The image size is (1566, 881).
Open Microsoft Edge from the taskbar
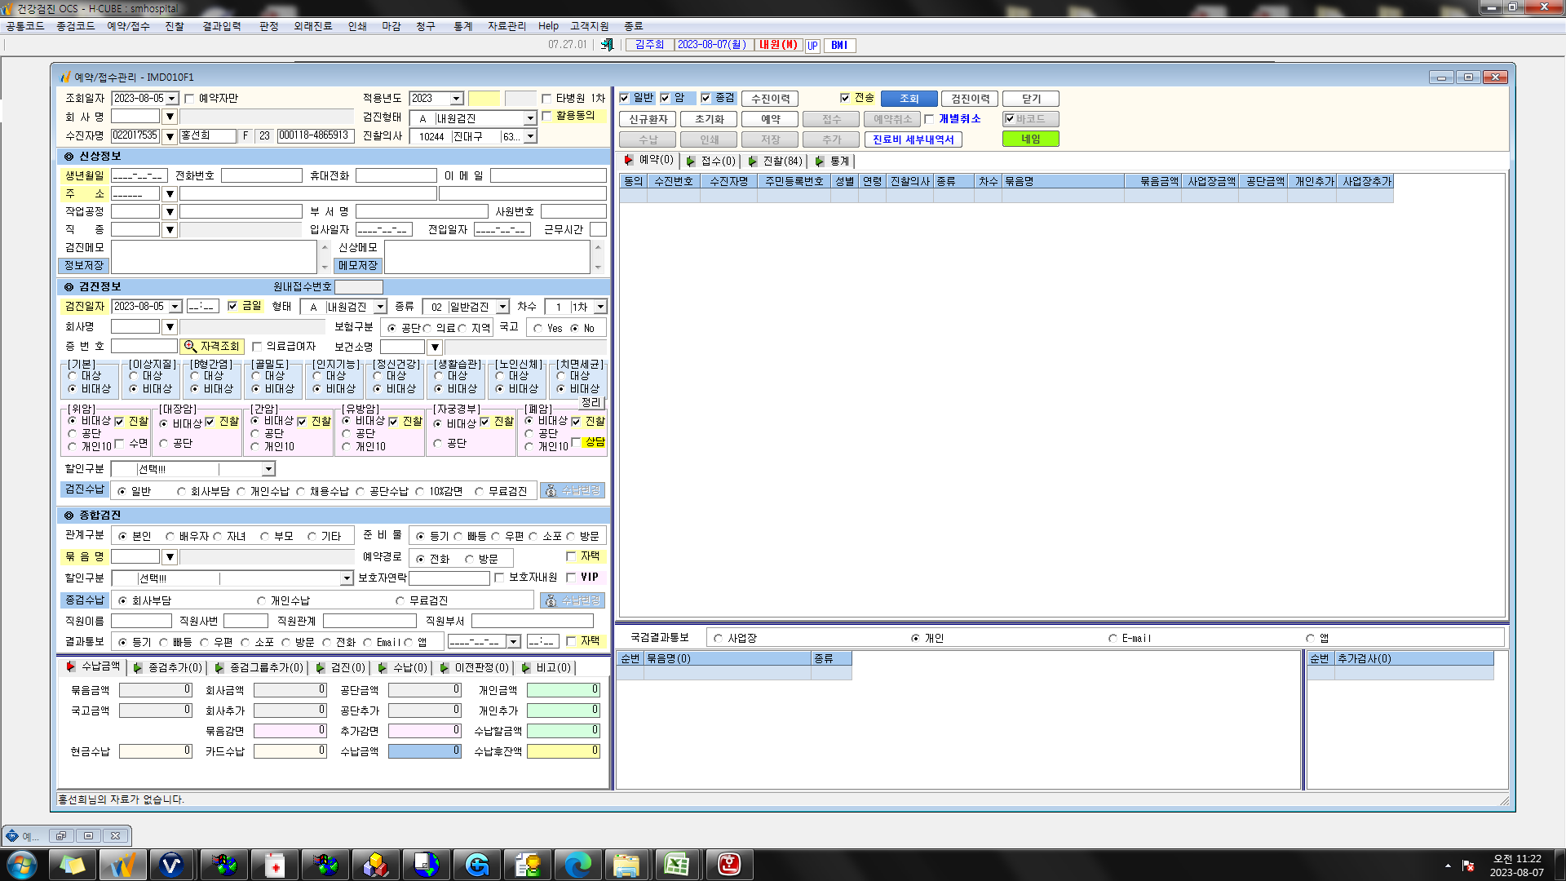pos(578,865)
